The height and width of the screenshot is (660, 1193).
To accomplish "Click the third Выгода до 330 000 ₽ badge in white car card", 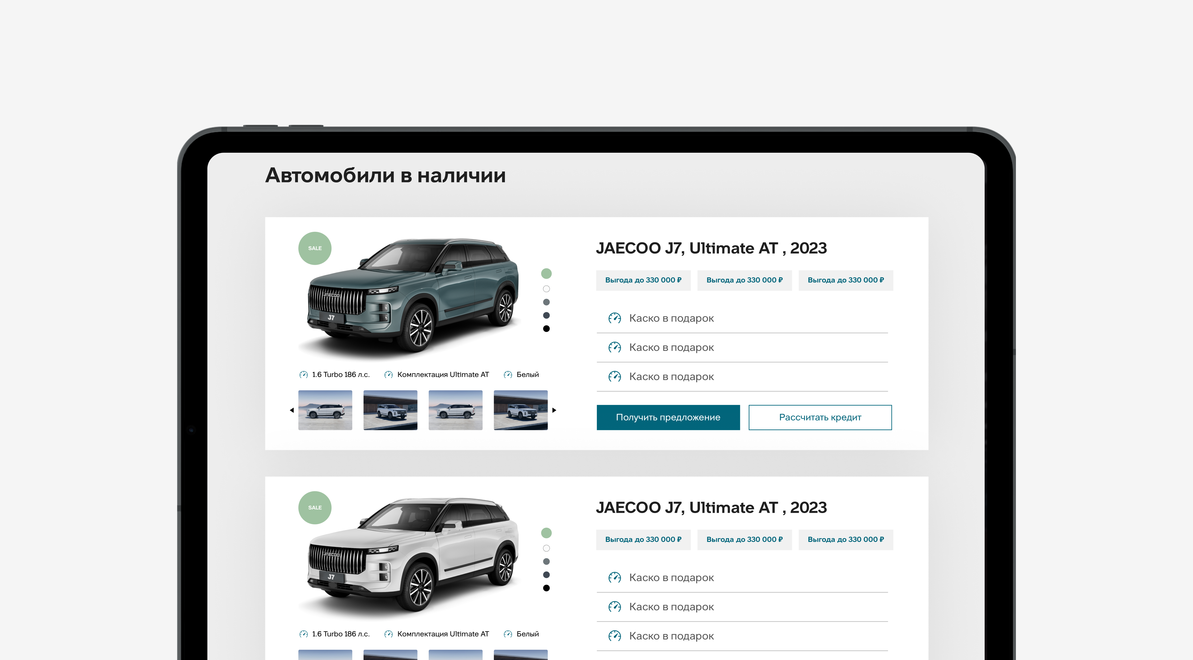I will 846,540.
